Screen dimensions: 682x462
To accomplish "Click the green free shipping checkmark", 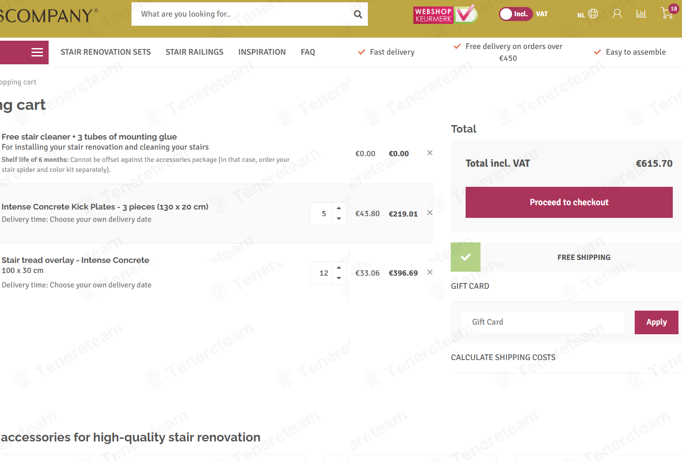I will coord(466,257).
